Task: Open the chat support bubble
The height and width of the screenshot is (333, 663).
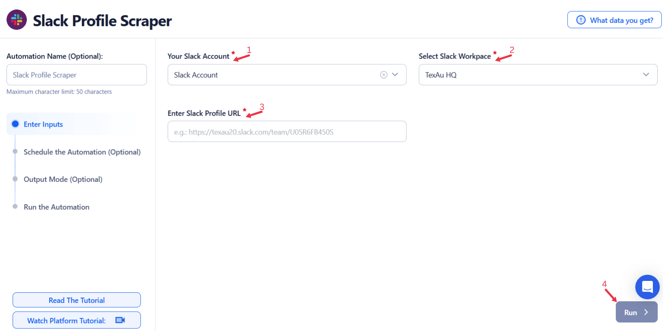Action: pyautogui.click(x=647, y=287)
